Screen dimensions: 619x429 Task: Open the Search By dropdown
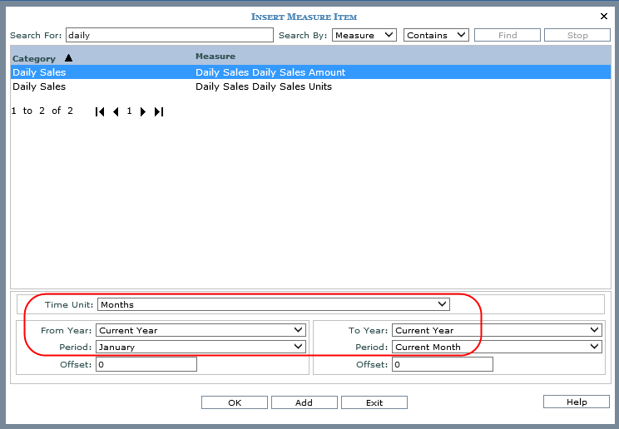tap(364, 35)
